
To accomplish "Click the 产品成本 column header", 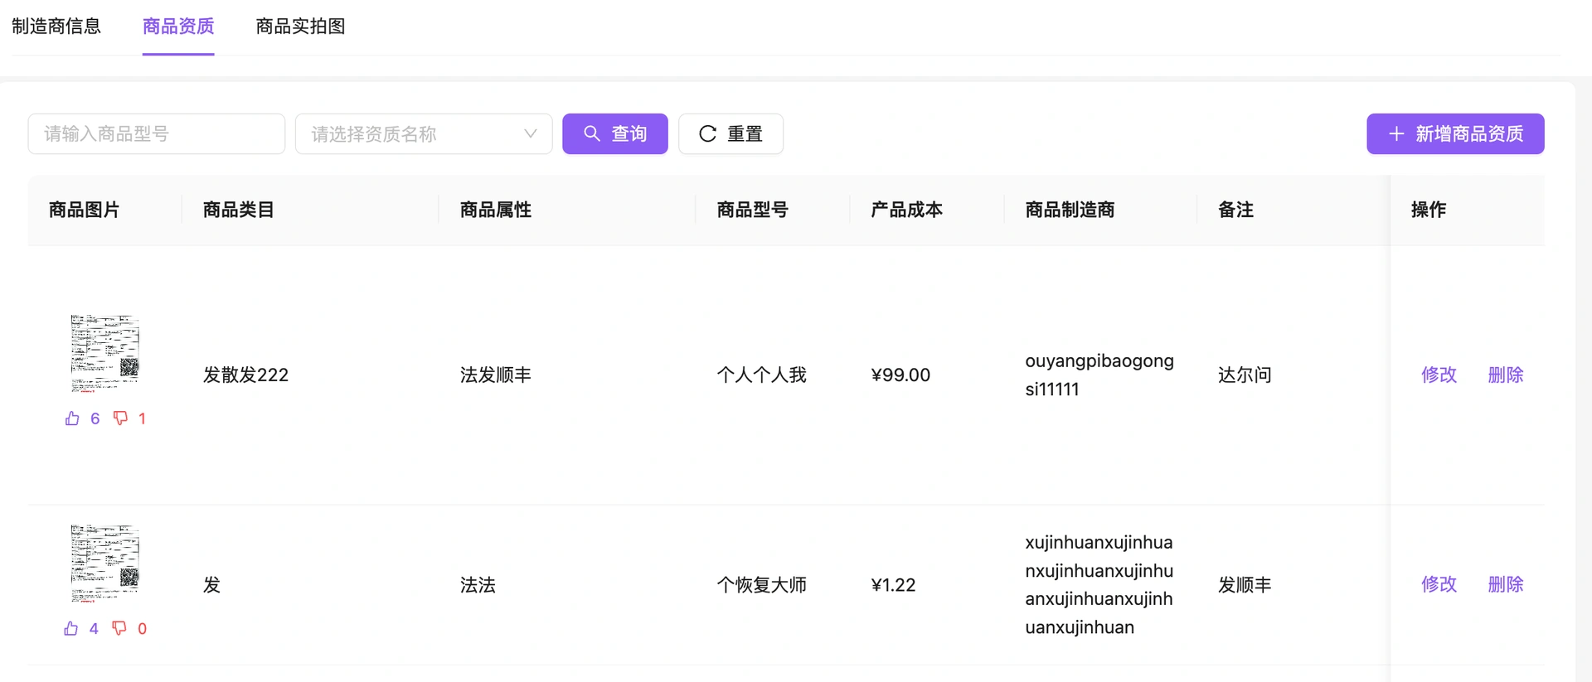I will (x=907, y=210).
